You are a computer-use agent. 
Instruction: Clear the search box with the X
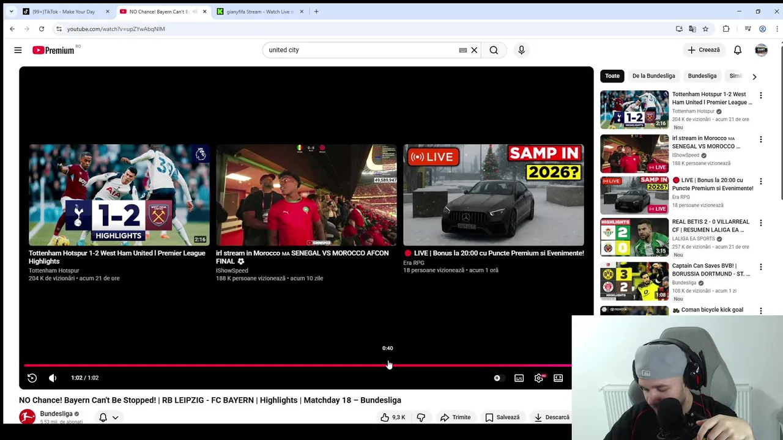coord(474,50)
